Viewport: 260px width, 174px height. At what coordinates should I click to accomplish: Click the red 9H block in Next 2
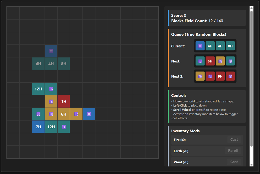pyautogui.click(x=220, y=76)
